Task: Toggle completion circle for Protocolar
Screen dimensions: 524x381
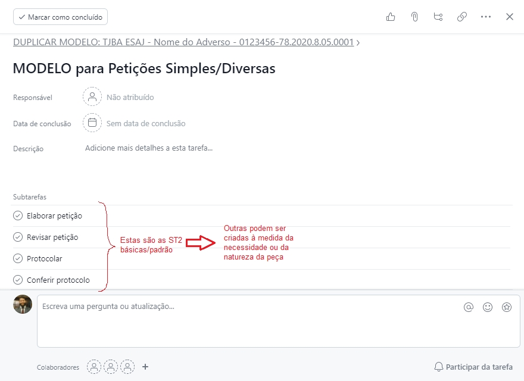Action: coord(18,258)
